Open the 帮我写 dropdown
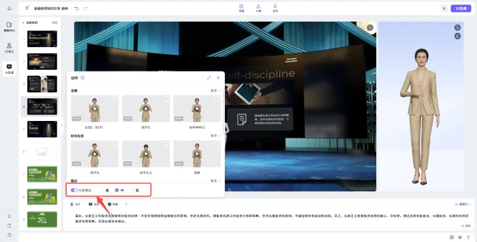The height and width of the screenshot is (242, 477). [463, 204]
